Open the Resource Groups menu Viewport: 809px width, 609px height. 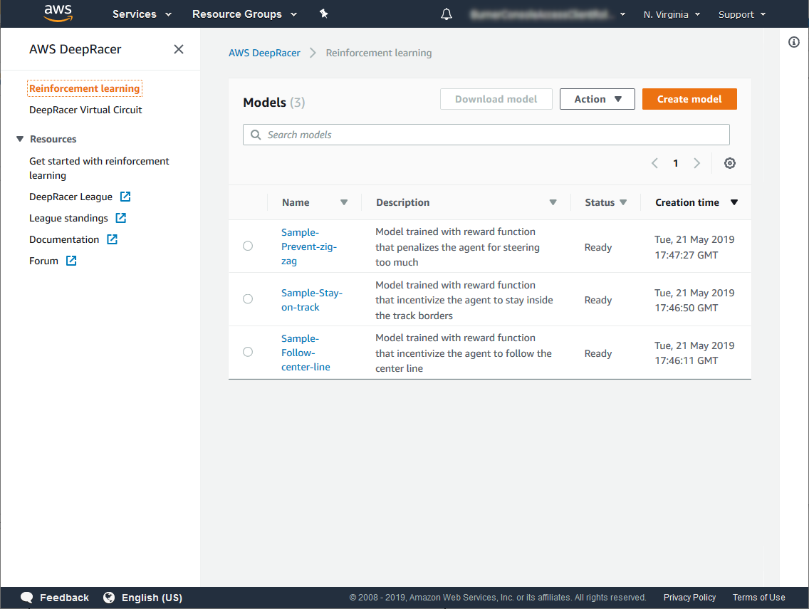(244, 14)
